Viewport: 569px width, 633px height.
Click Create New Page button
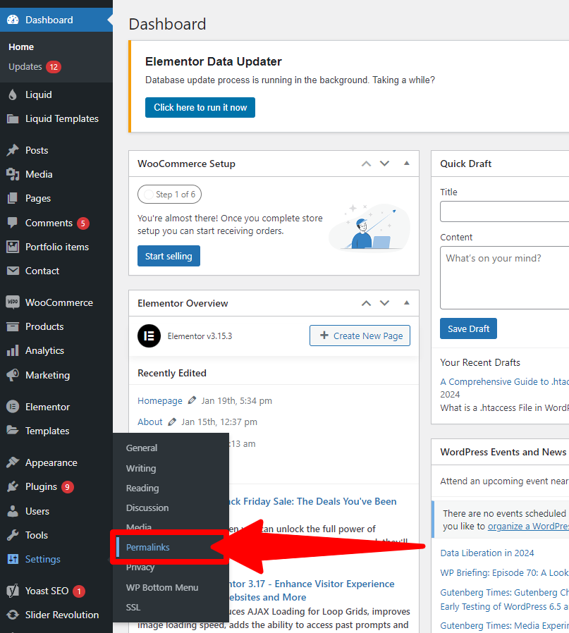tap(360, 336)
